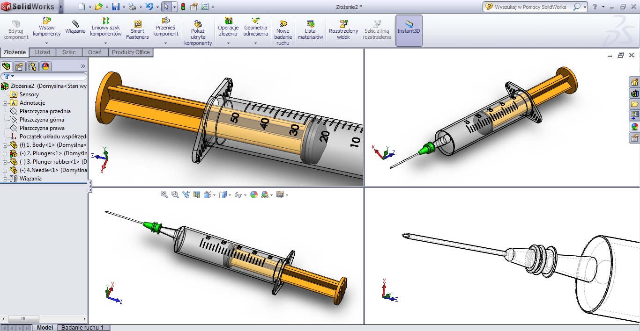Open SolidWorks Resources home icon
Screen dimensions: 640x331
(x=635, y=82)
